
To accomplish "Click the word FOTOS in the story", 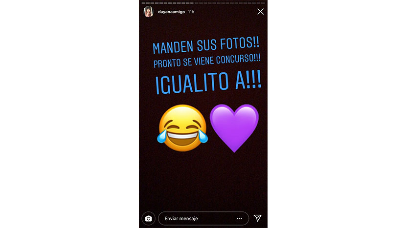I will coord(235,43).
